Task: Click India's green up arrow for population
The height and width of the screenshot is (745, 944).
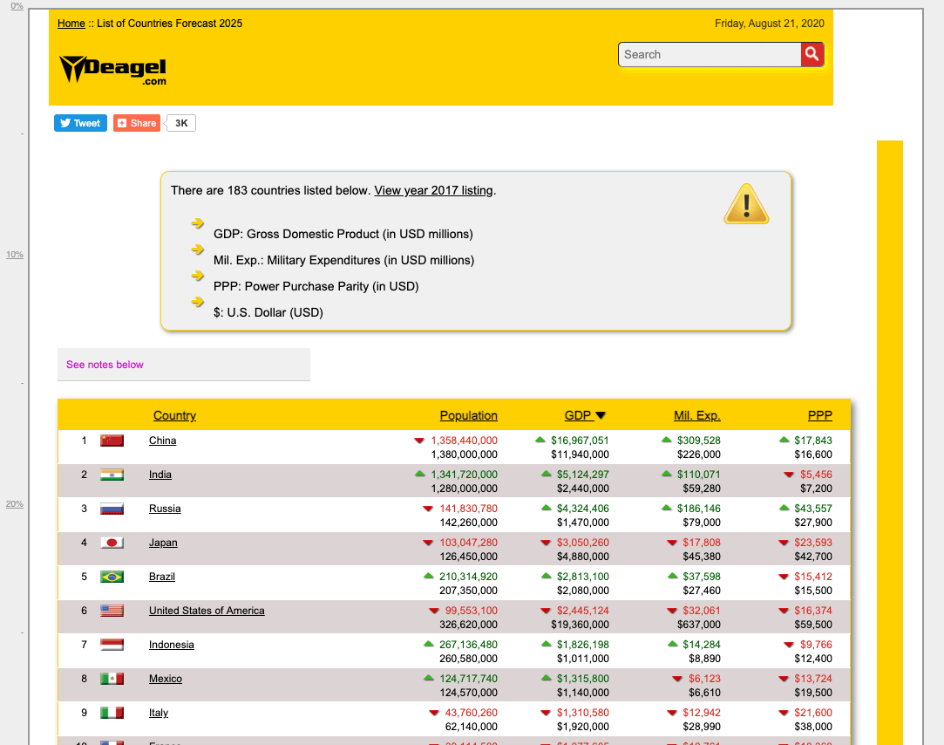Action: [x=420, y=474]
